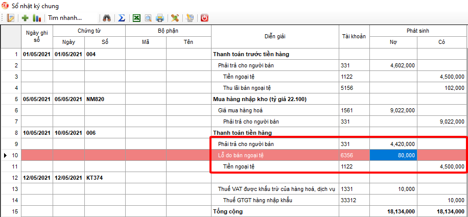Select row header number 15

[10, 211]
